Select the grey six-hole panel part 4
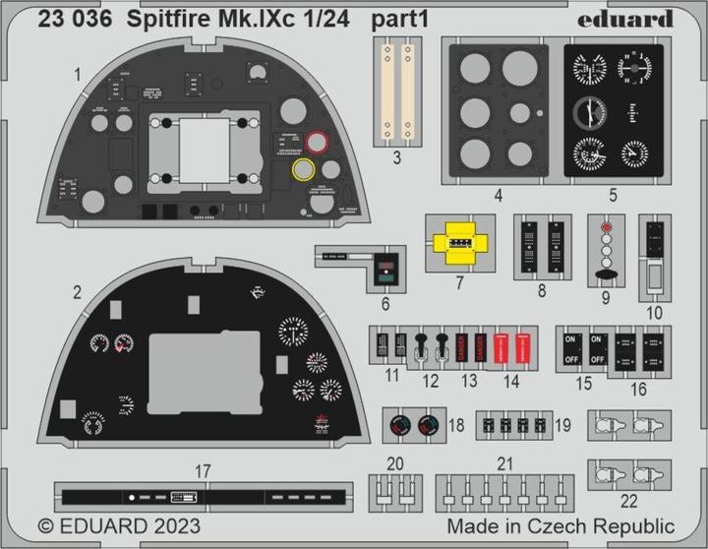The image size is (708, 549). click(499, 110)
